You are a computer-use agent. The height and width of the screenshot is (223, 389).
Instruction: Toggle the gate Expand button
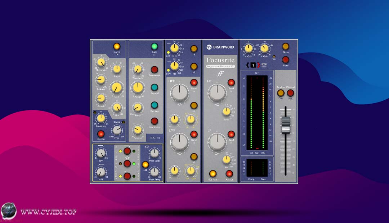[x=154, y=87]
